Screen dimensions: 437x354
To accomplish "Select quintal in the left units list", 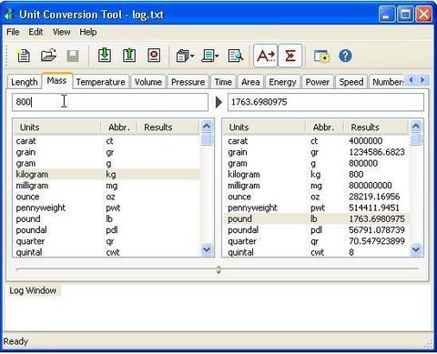I will pyautogui.click(x=107, y=252).
